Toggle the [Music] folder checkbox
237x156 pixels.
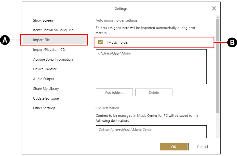(x=100, y=42)
